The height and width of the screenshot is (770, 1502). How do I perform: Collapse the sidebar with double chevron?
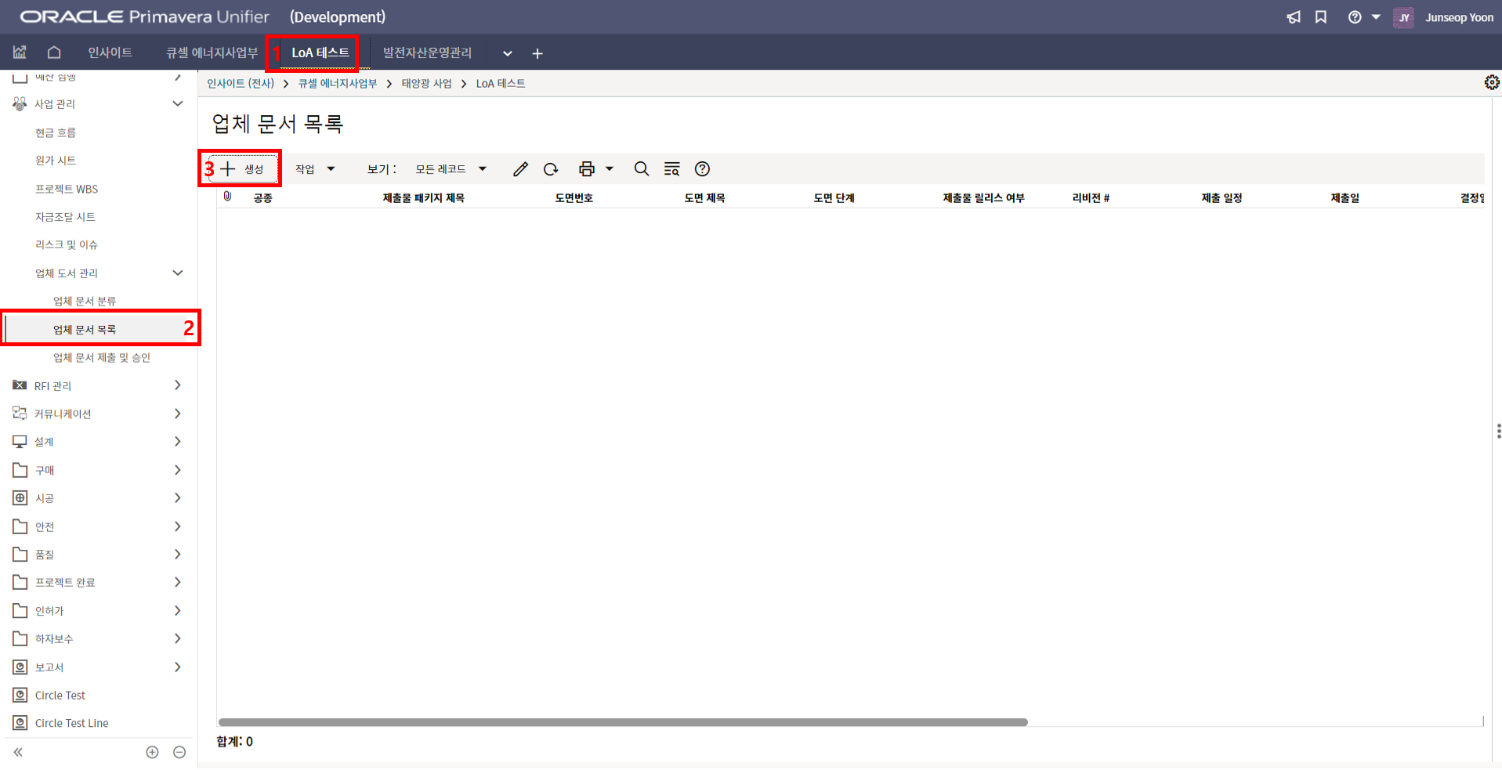(x=18, y=752)
